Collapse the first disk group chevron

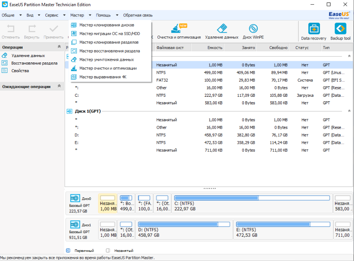349,56
